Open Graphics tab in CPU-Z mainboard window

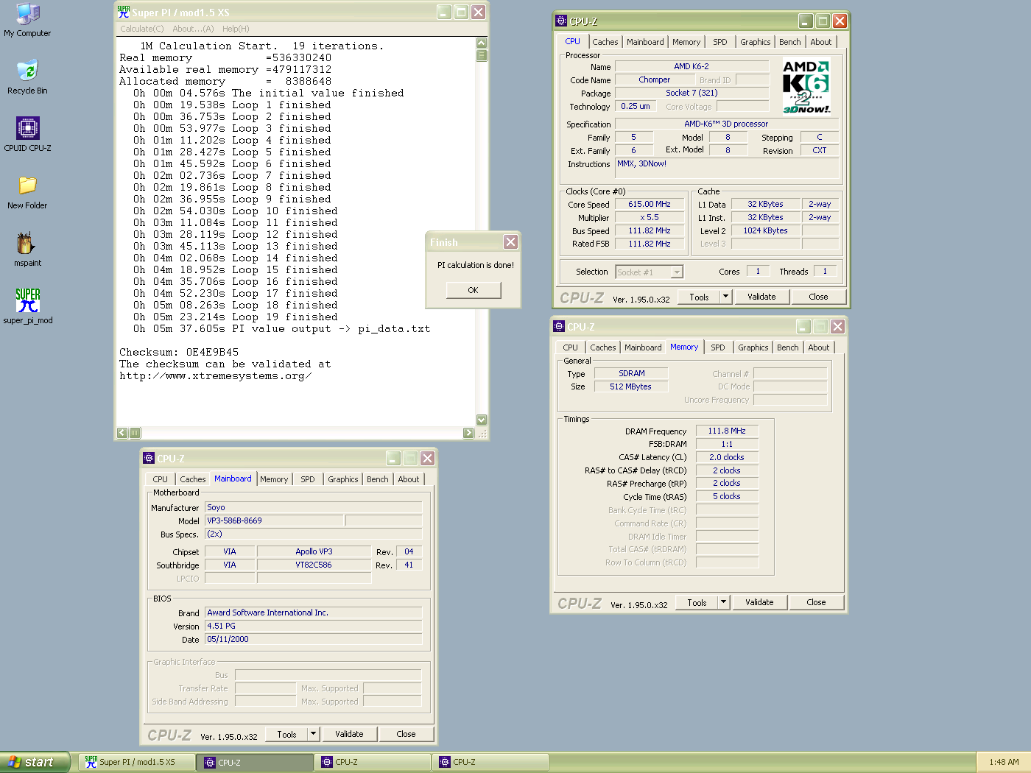pos(343,479)
